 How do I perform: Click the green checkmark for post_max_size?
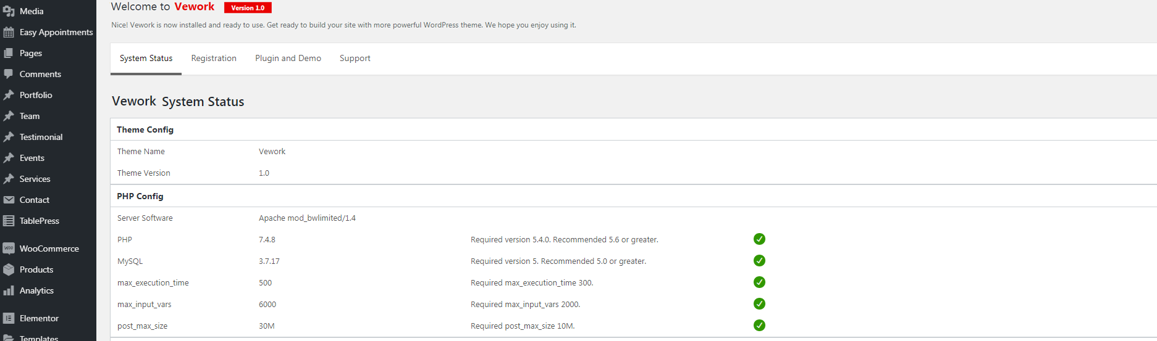coord(759,326)
